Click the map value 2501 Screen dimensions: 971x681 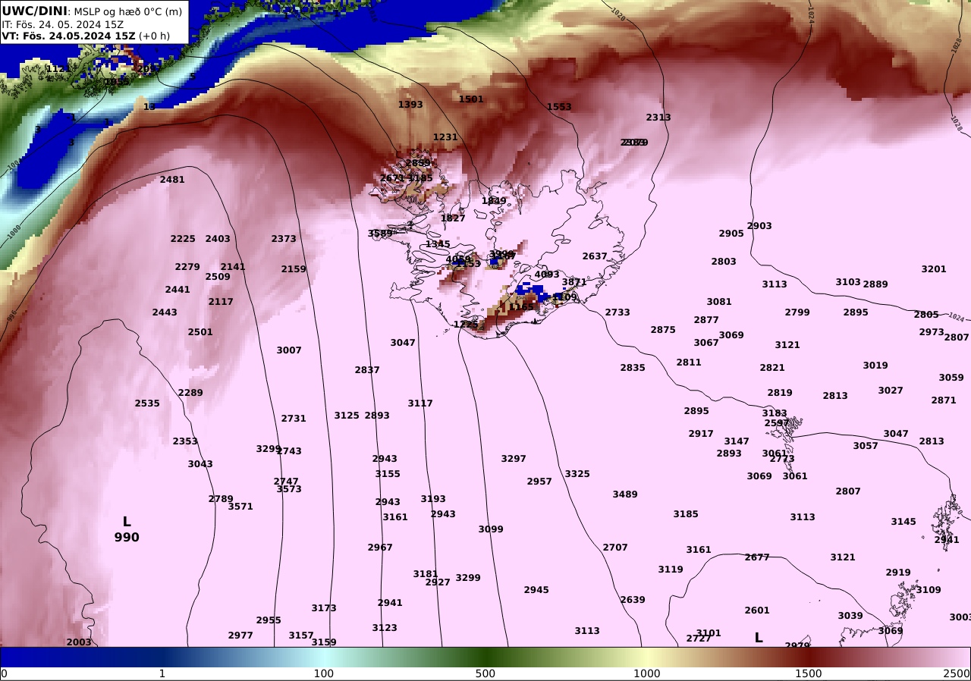pyautogui.click(x=200, y=332)
